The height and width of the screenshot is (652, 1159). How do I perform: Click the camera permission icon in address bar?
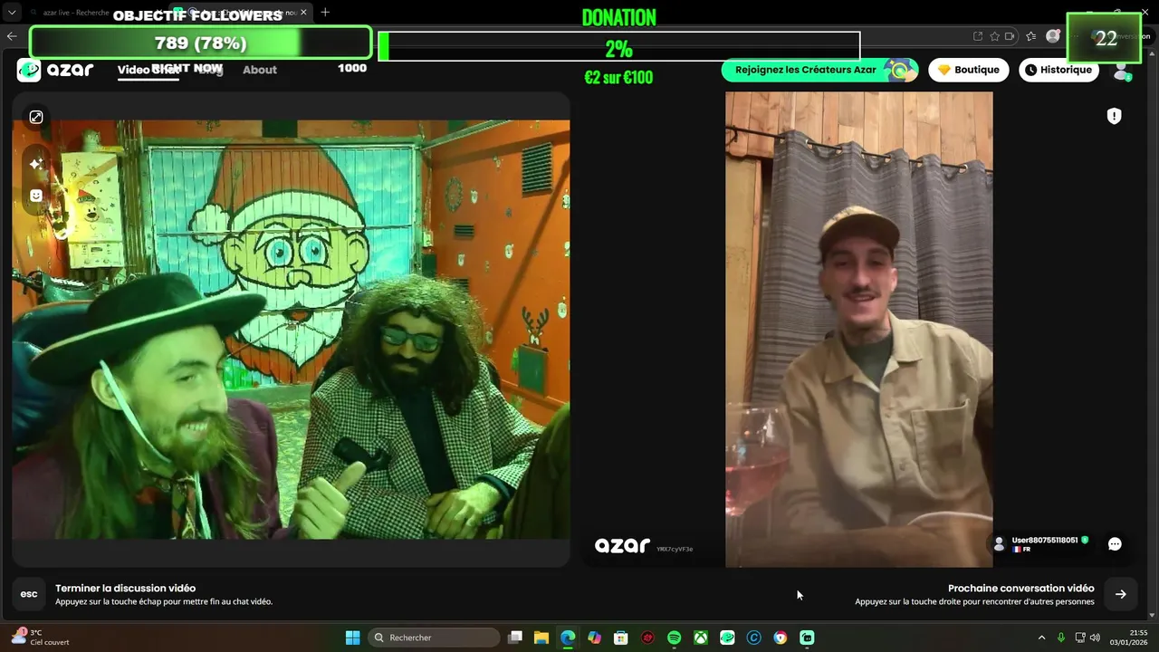[x=1011, y=36]
